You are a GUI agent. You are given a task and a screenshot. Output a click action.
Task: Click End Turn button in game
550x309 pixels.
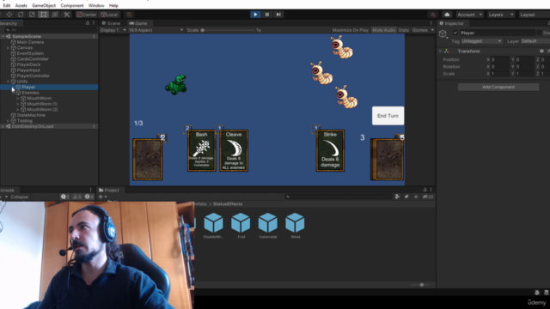[388, 116]
